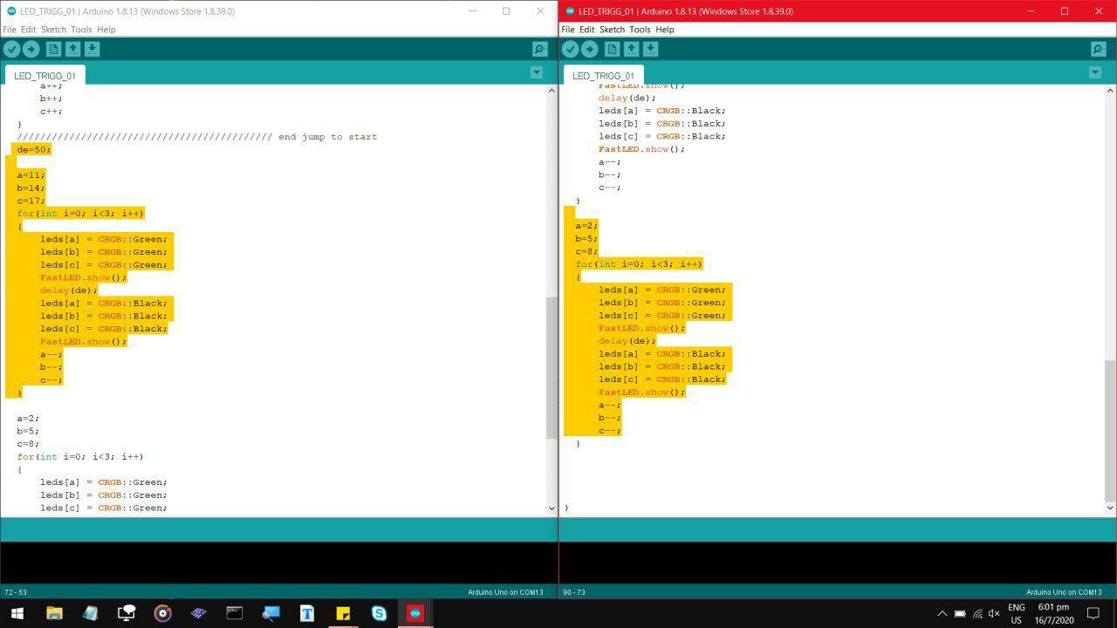Image resolution: width=1117 pixels, height=628 pixels.
Task: Click 'end jump to start' comment line
Action: click(197, 137)
